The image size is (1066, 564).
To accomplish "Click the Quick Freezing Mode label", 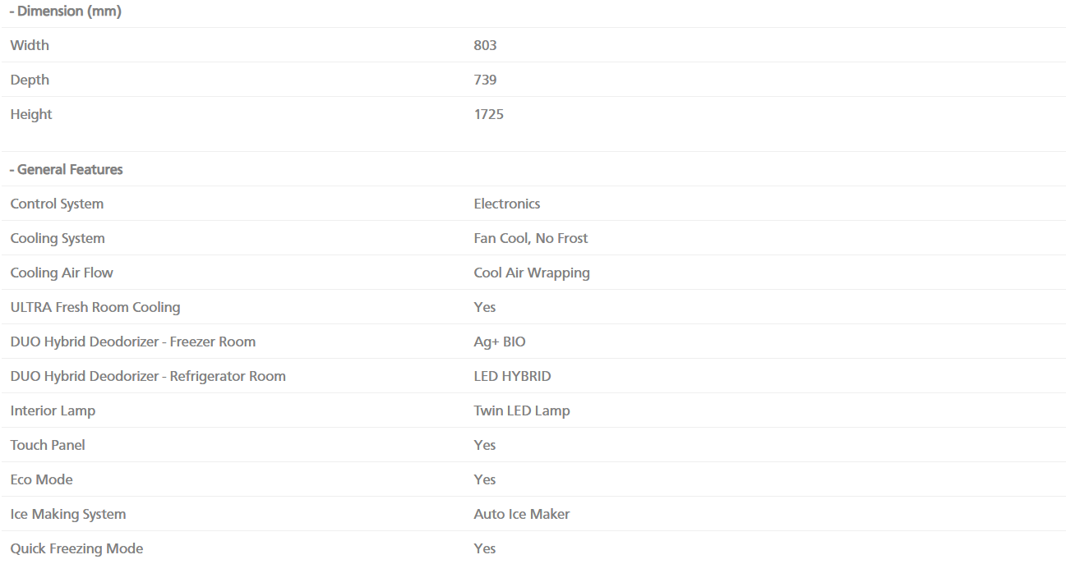I will pyautogui.click(x=76, y=548).
